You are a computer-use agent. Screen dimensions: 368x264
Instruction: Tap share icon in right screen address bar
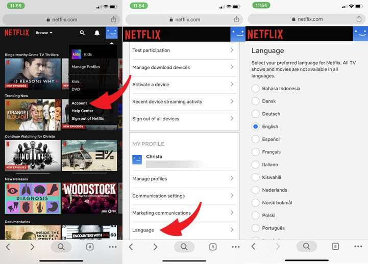pyautogui.click(x=359, y=19)
